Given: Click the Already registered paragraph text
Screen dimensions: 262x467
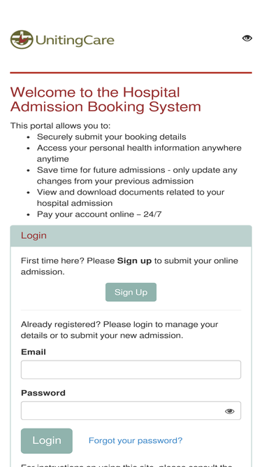Looking at the screenshot, I should [x=119, y=330].
